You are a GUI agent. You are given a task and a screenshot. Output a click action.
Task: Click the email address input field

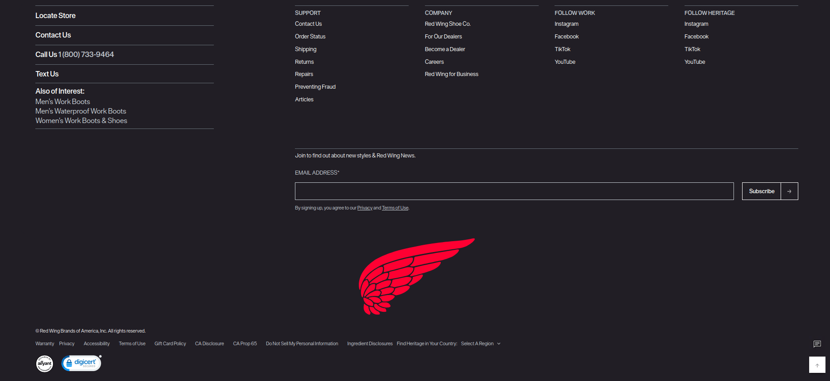514,191
